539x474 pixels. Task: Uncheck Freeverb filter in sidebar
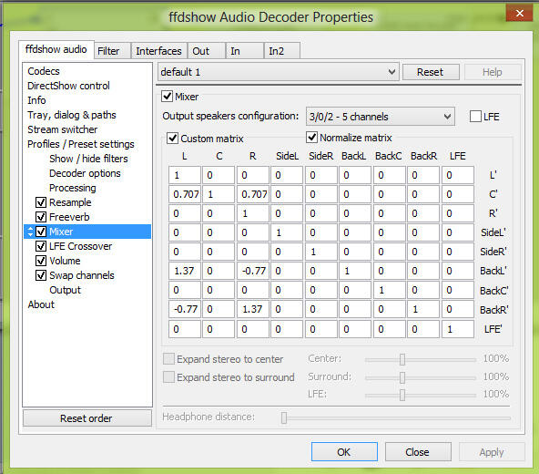41,217
